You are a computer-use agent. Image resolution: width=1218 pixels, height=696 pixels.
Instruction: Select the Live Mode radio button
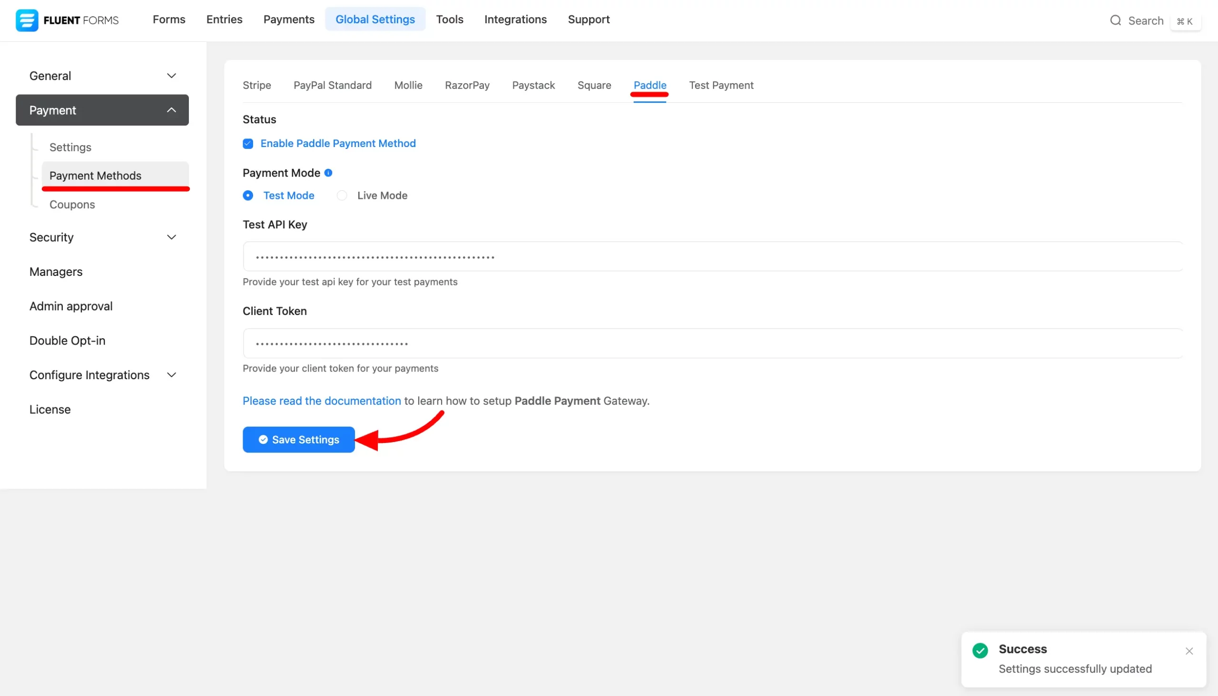342,196
